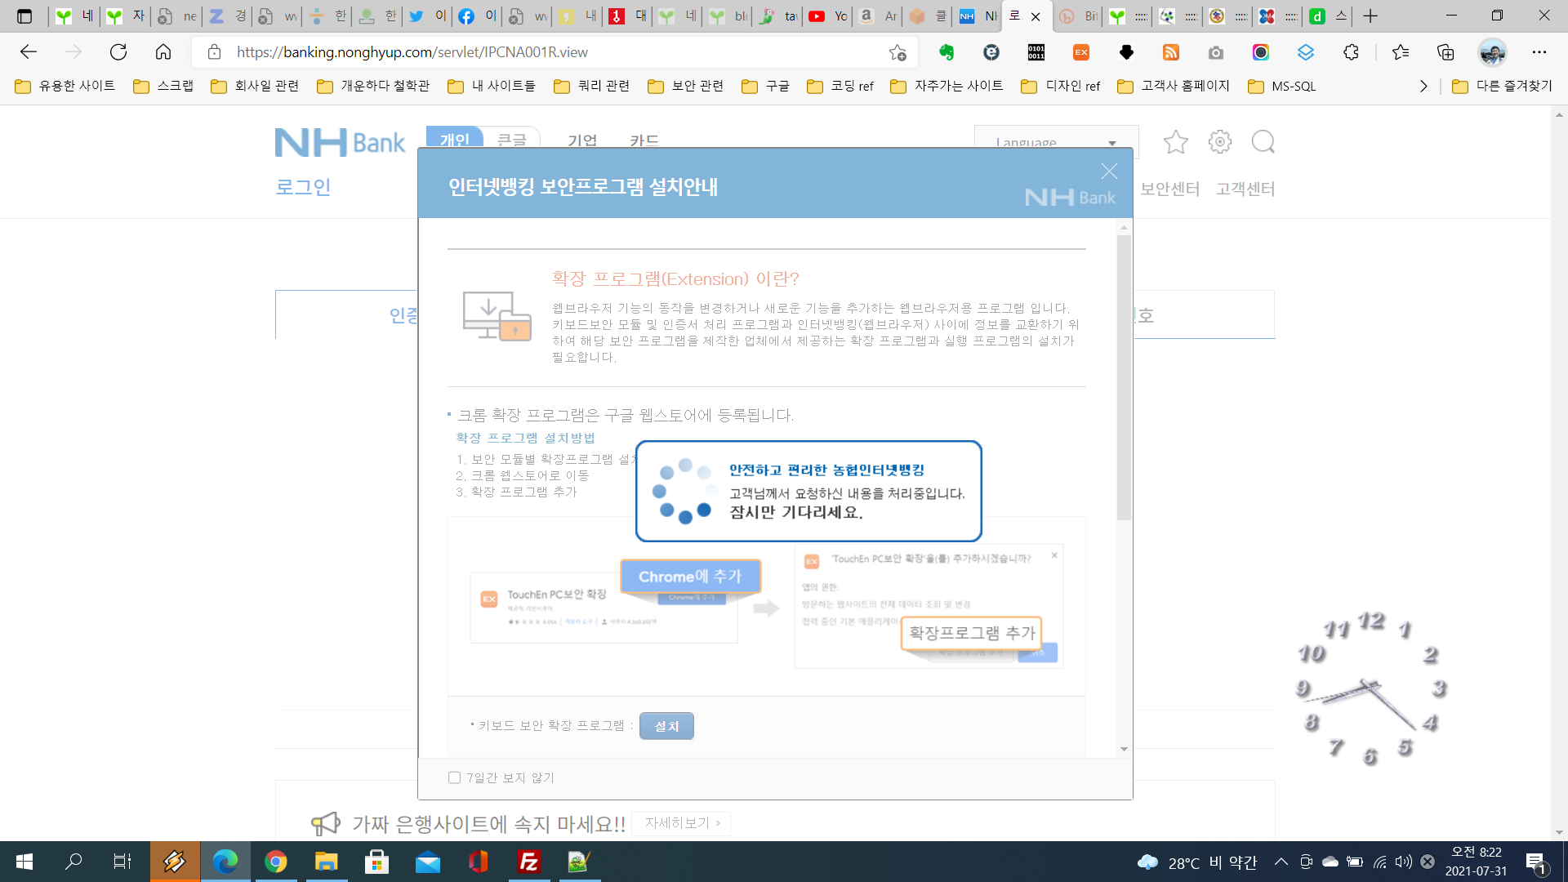Viewport: 1568px width, 882px height.
Task: Click the browser profile avatar
Action: (x=1492, y=52)
